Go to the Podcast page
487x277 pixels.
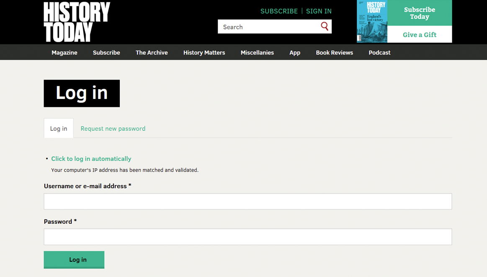379,52
